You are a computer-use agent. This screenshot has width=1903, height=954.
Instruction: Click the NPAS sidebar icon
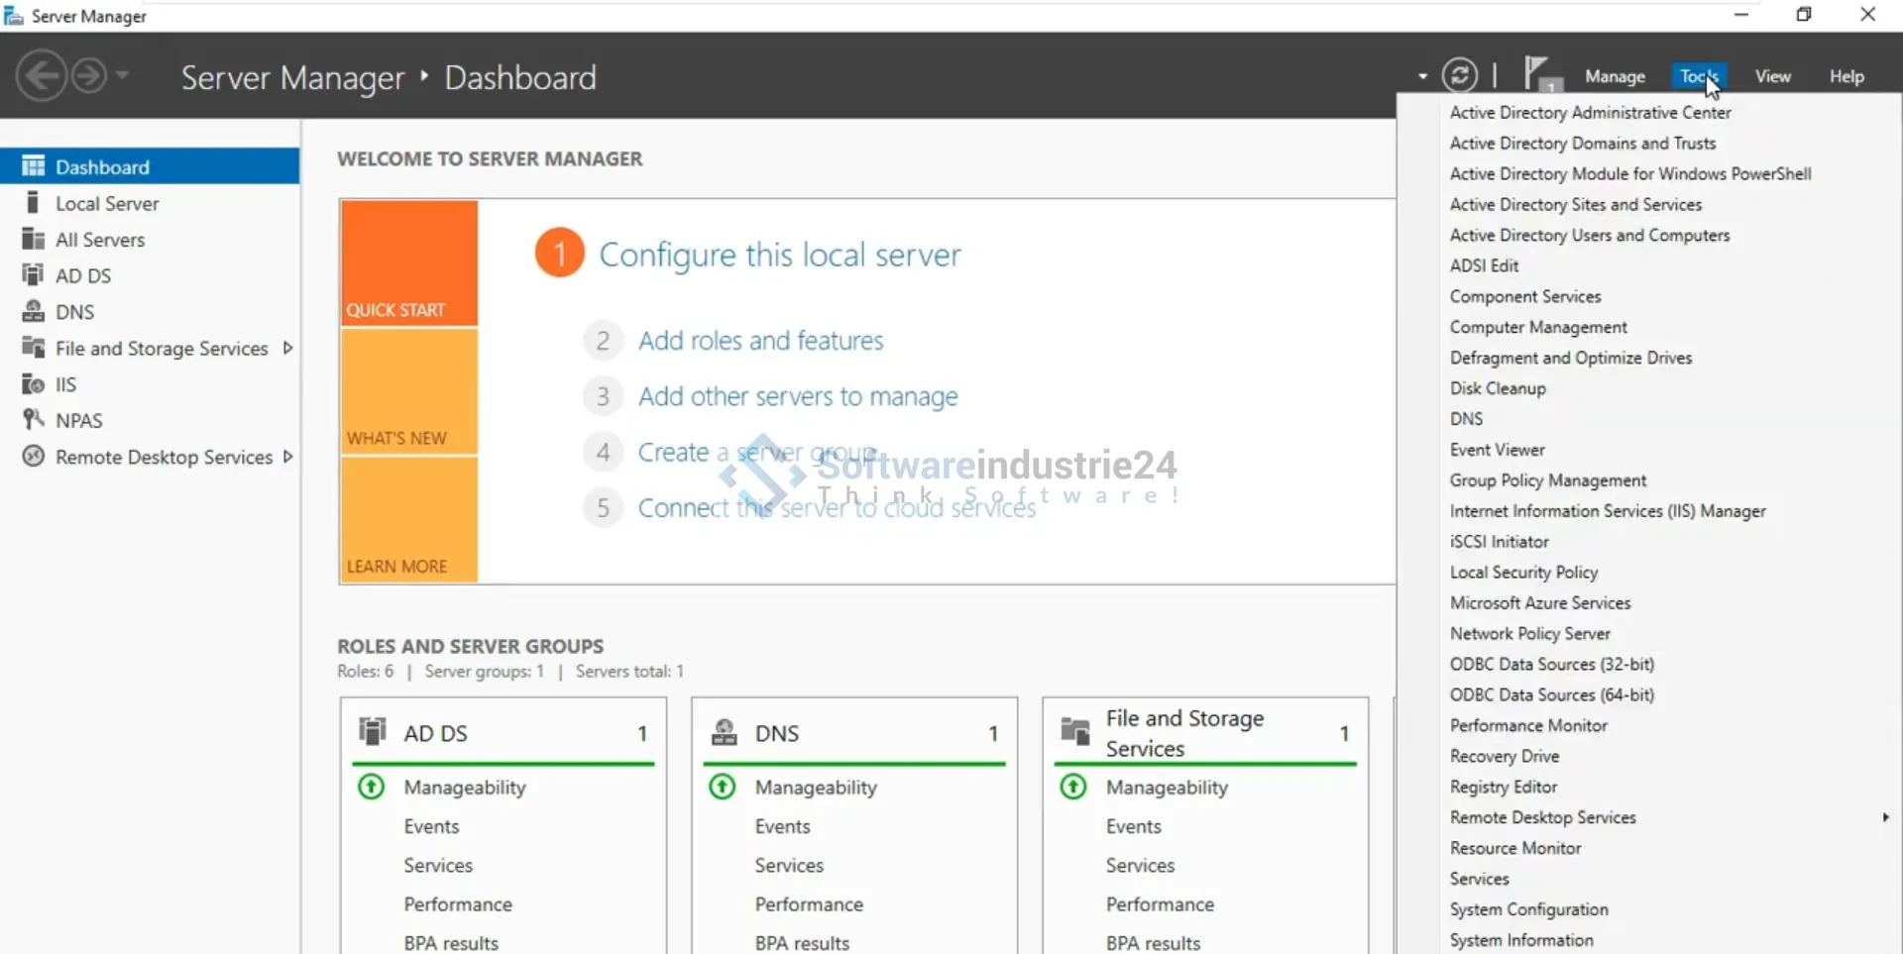pyautogui.click(x=33, y=420)
